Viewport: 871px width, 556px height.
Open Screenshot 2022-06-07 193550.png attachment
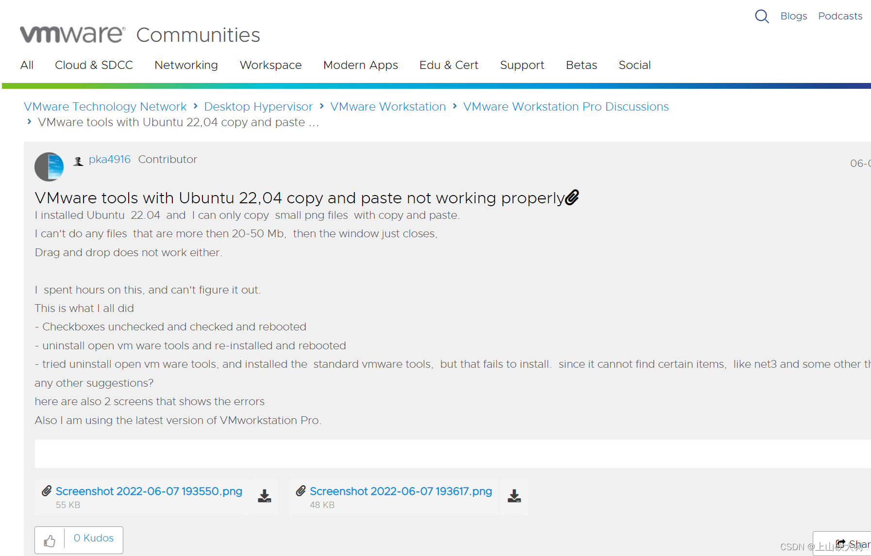point(149,491)
